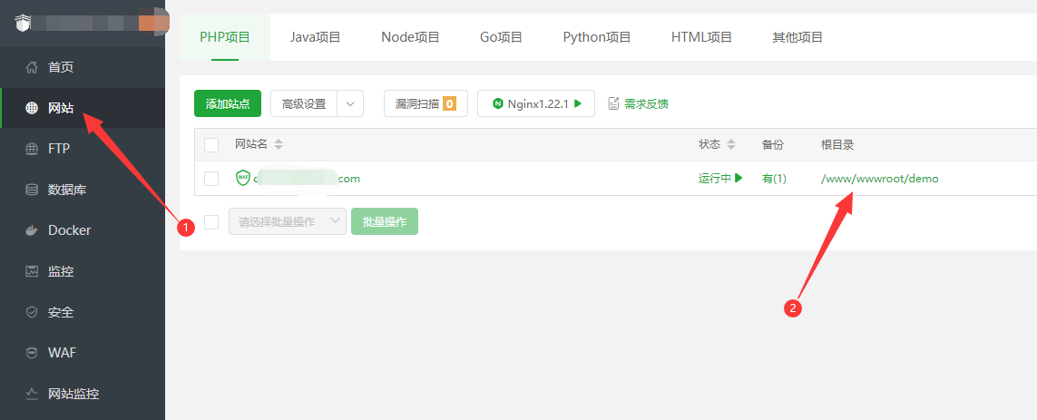
Task: Click the 根目录 column header
Action: [x=836, y=144]
